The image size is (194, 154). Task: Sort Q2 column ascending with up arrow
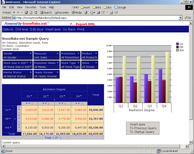click(43, 103)
